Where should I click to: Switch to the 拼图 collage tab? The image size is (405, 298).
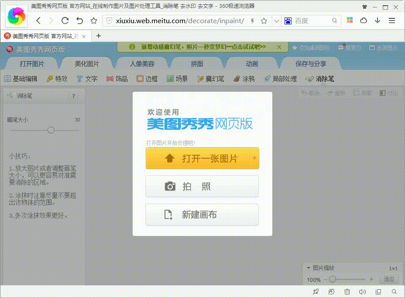pos(197,64)
